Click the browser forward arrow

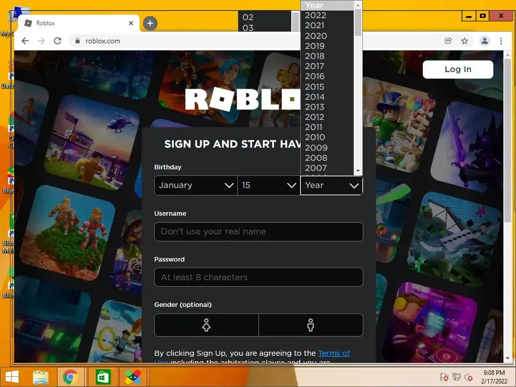coord(41,41)
